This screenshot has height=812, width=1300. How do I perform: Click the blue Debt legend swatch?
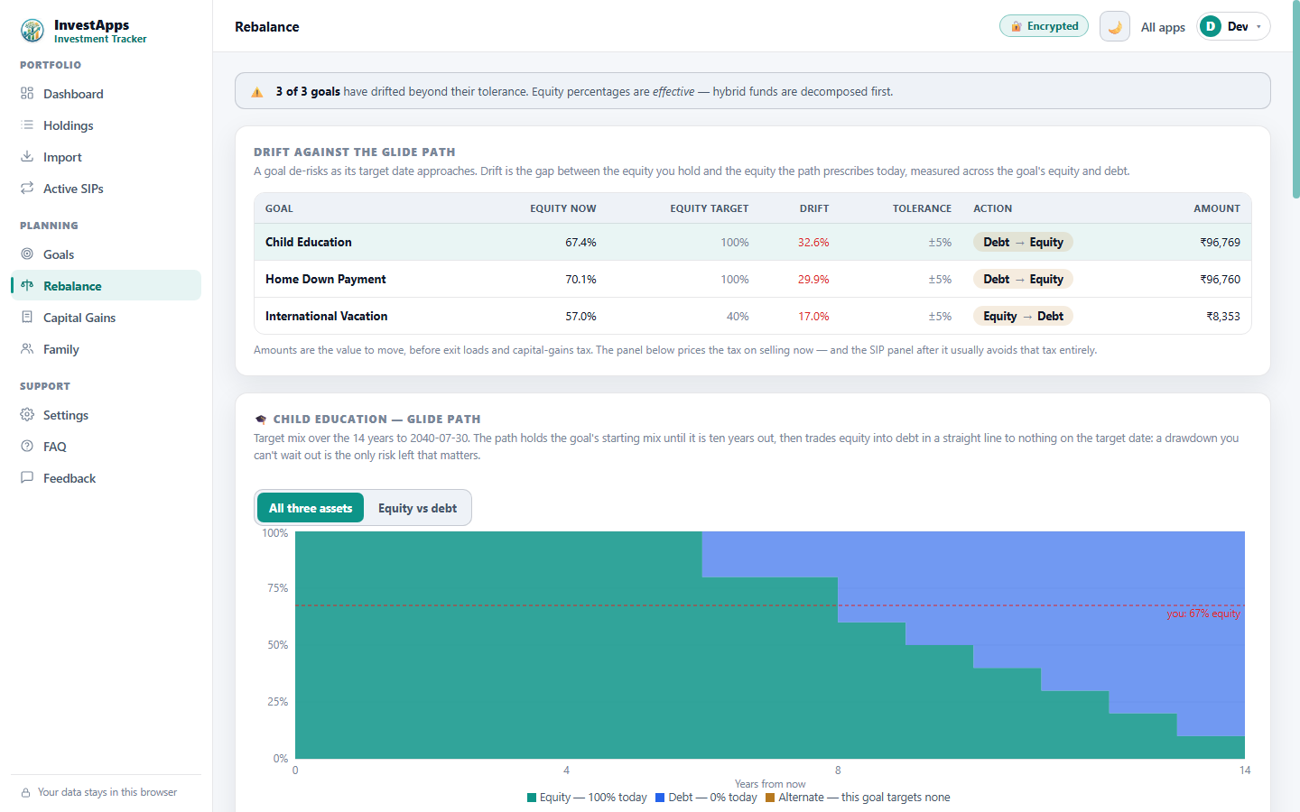tap(660, 798)
